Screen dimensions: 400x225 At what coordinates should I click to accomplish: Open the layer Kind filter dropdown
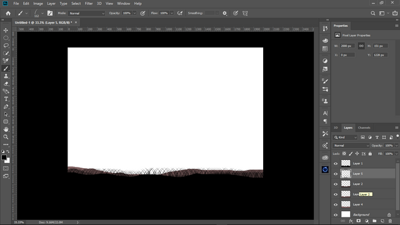click(x=345, y=137)
